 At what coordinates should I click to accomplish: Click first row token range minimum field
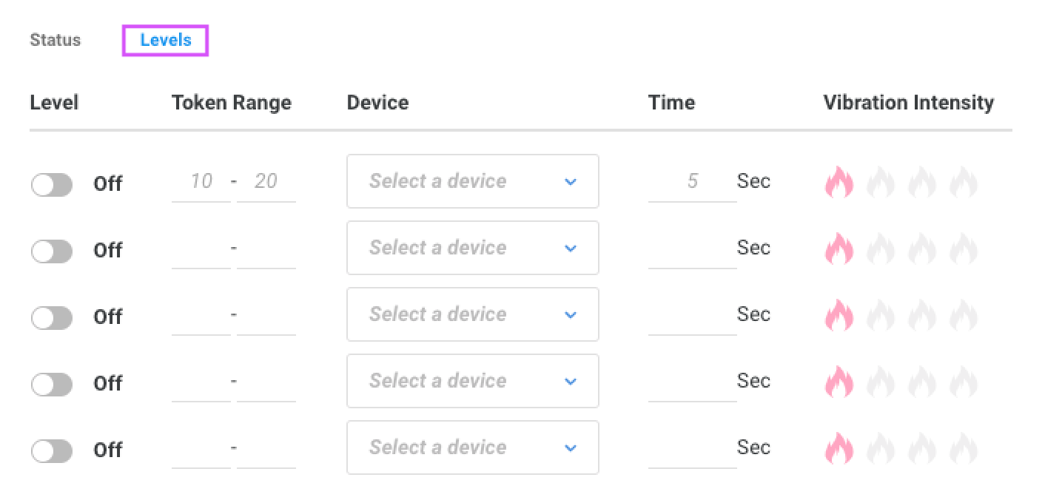pos(201,182)
